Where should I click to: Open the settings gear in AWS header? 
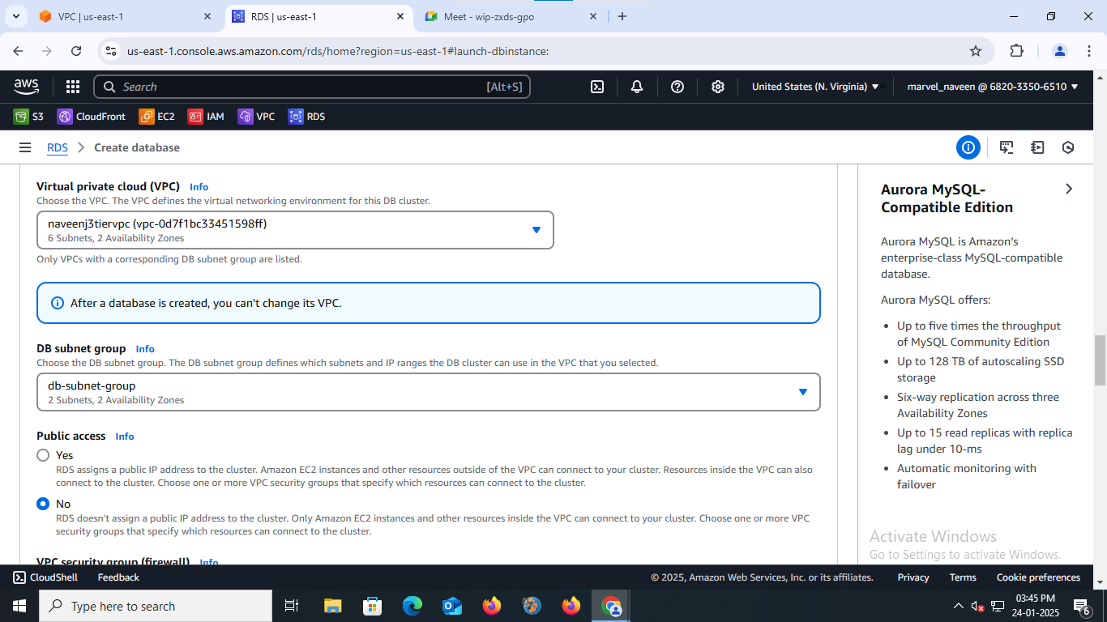718,87
